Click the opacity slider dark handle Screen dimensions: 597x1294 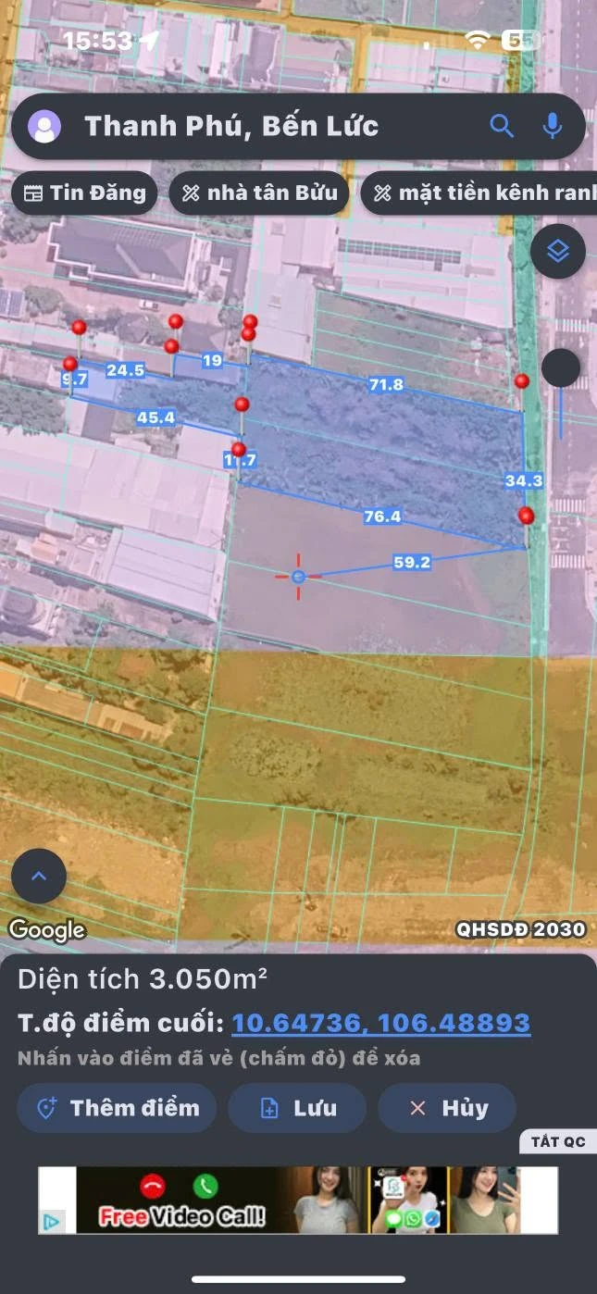point(561,367)
